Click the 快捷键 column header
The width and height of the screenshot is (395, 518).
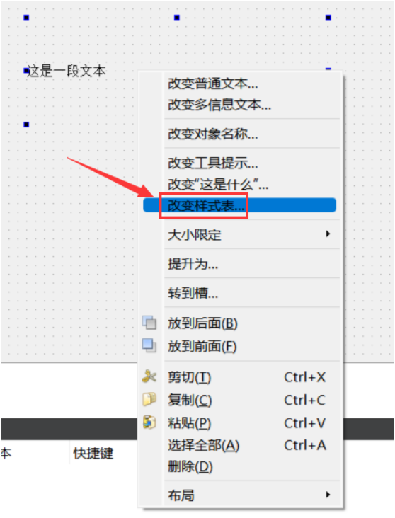point(93,453)
